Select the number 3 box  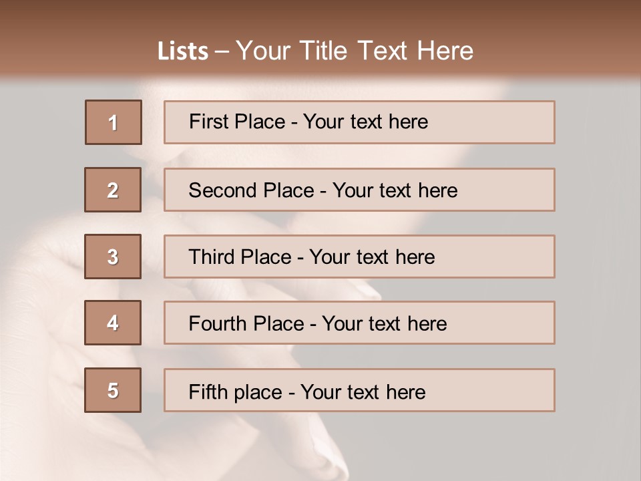point(113,257)
